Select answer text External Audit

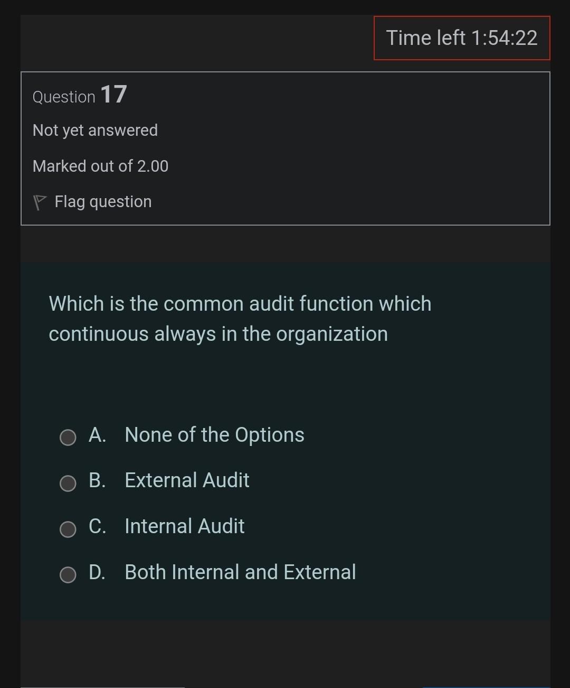pos(187,480)
